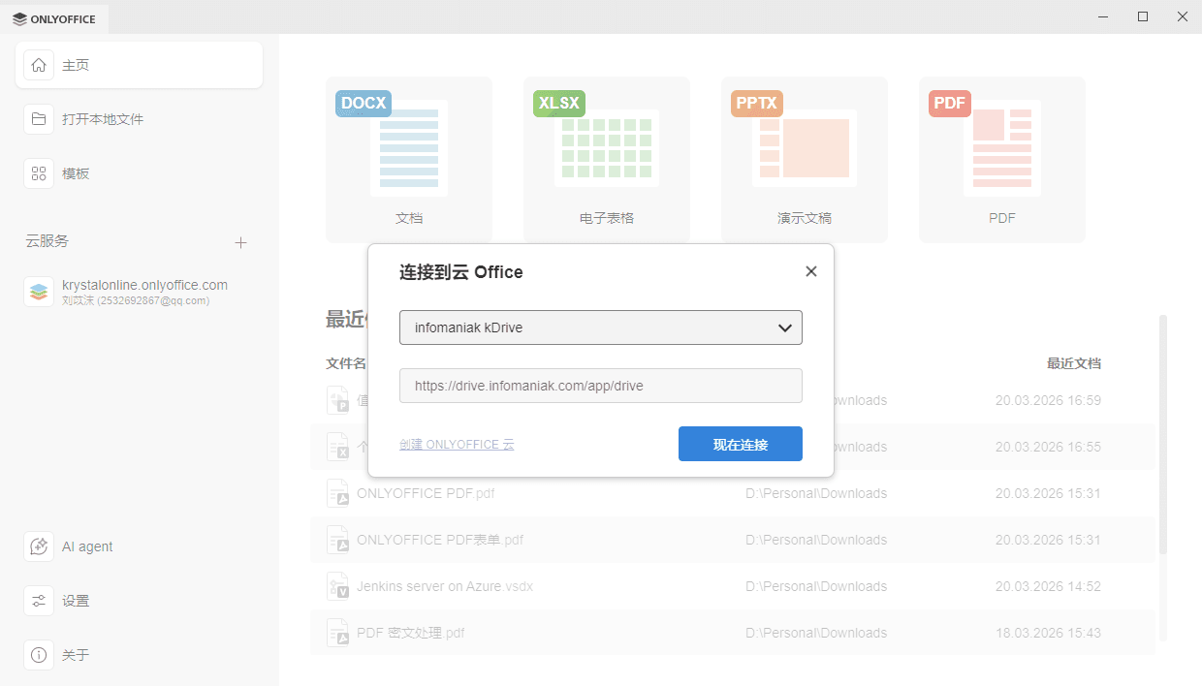Open the AI agent sidebar item
Screen dimensions: 1202x686
[x=139, y=546]
